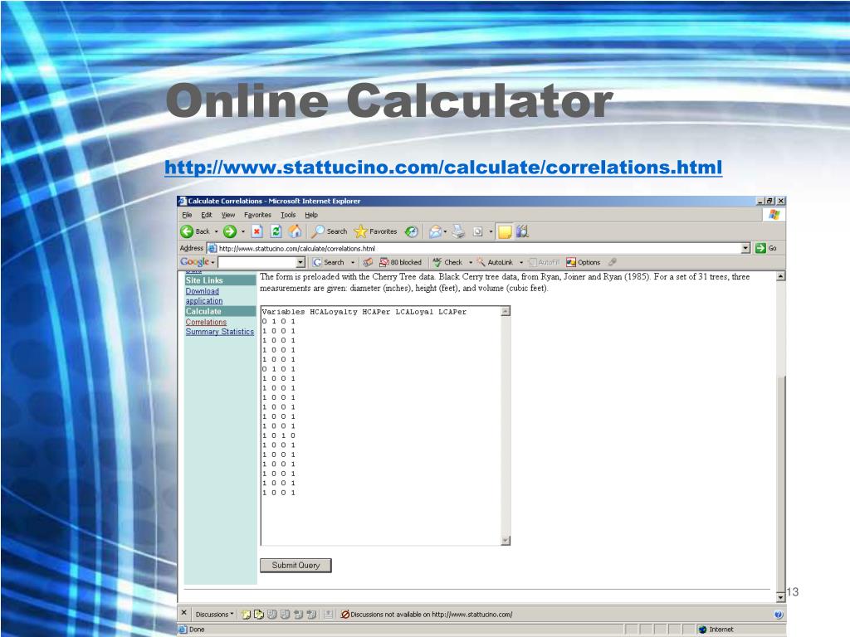Viewport: 850px width, 637px height.
Task: Click the Internet zone status bar entry
Action: point(716,630)
